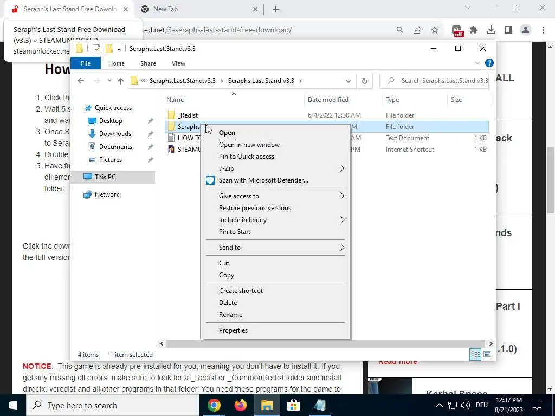555x416 pixels.
Task: Scan folder with Microsoft Defender
Action: click(263, 180)
